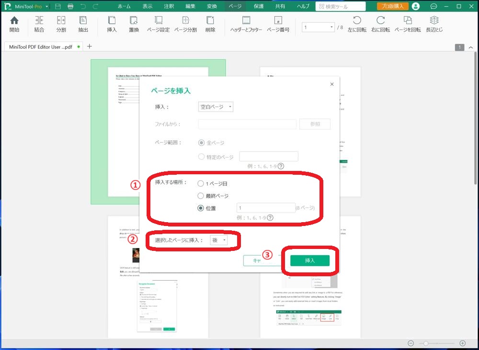Expand the MiniTool-Pro menu arrow
The height and width of the screenshot is (350, 479).
[x=47, y=6]
